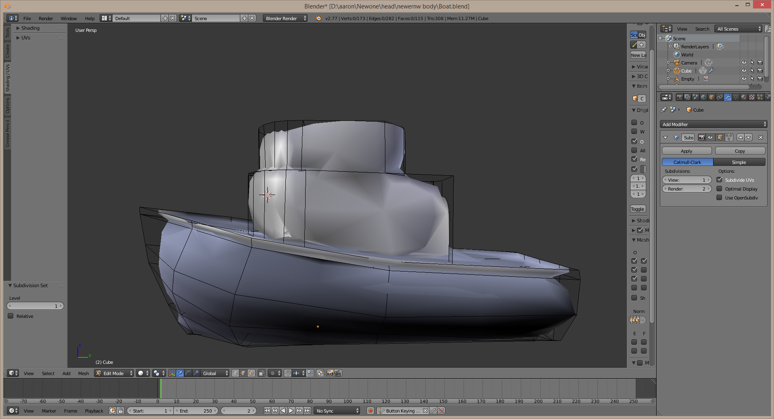Toggle snap during transform magnet icon

287,373
